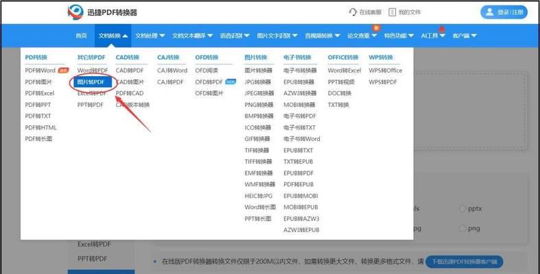Choose PDF转CAD in the dropdown menu
The width and height of the screenshot is (540, 274).
[x=130, y=93]
